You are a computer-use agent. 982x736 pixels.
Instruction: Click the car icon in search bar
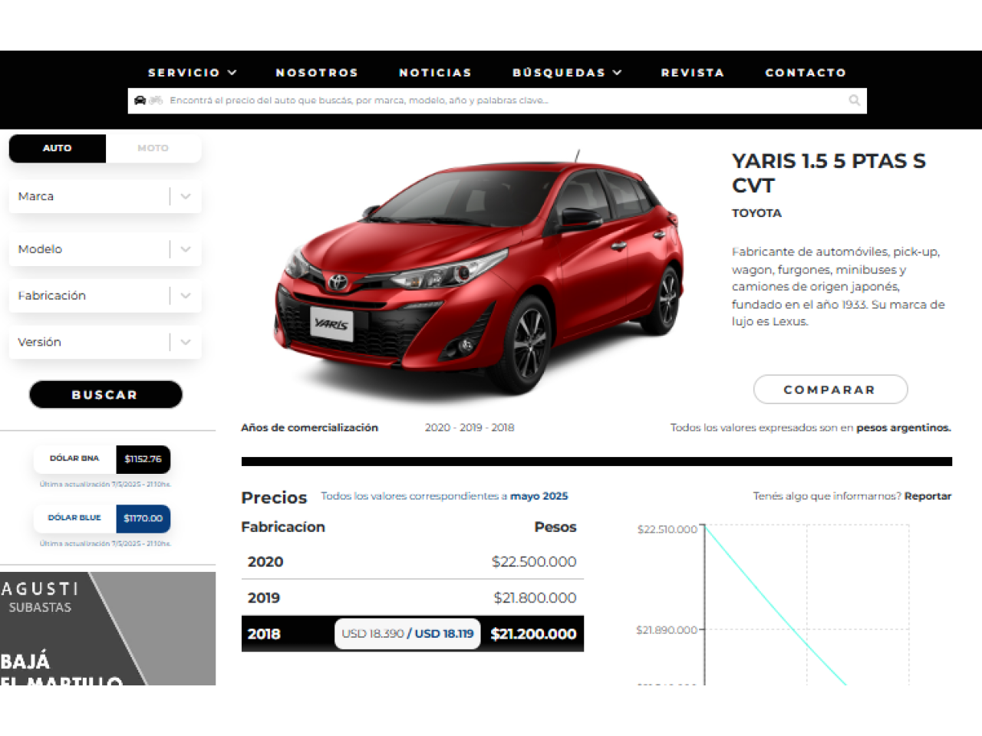pyautogui.click(x=140, y=100)
